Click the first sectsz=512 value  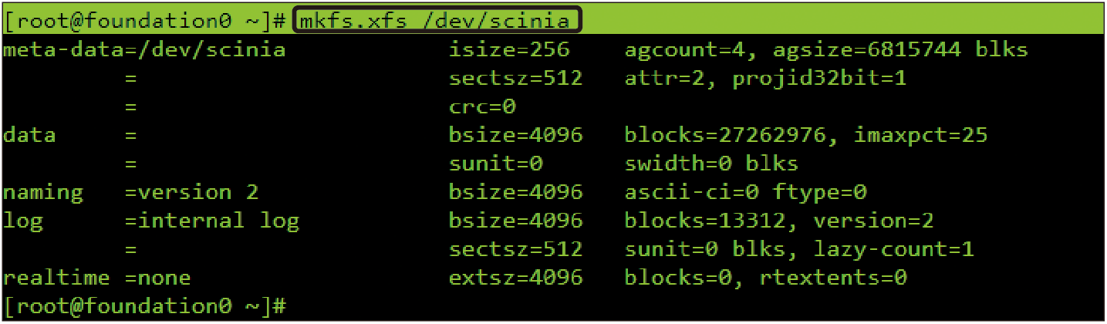tap(515, 79)
